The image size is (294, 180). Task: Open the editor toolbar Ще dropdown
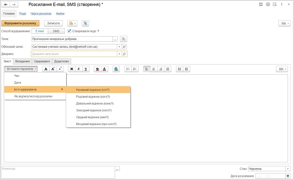[282, 69]
